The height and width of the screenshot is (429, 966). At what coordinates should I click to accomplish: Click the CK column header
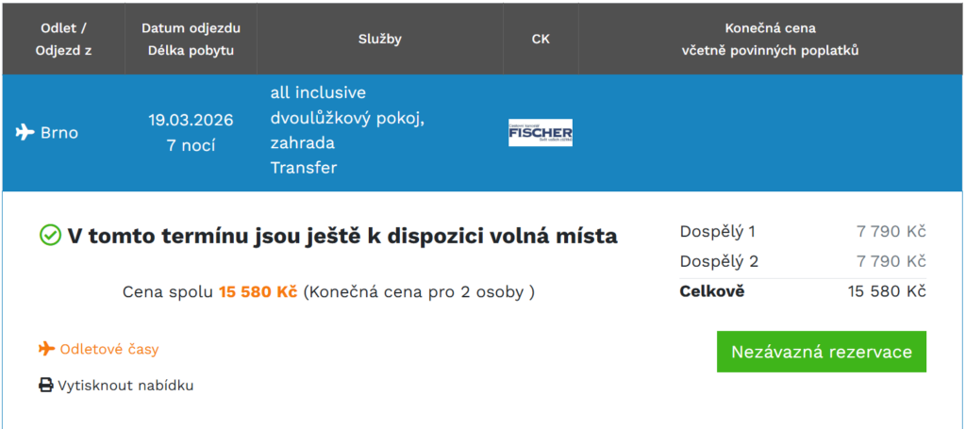541,39
